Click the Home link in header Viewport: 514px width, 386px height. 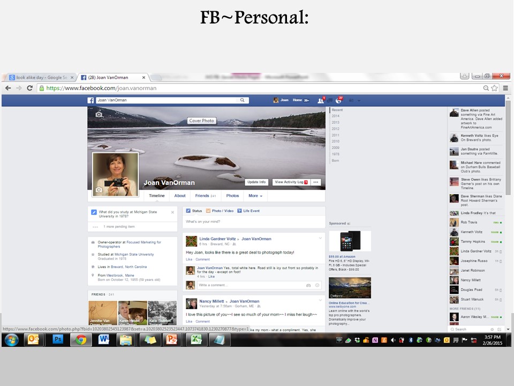click(x=297, y=100)
